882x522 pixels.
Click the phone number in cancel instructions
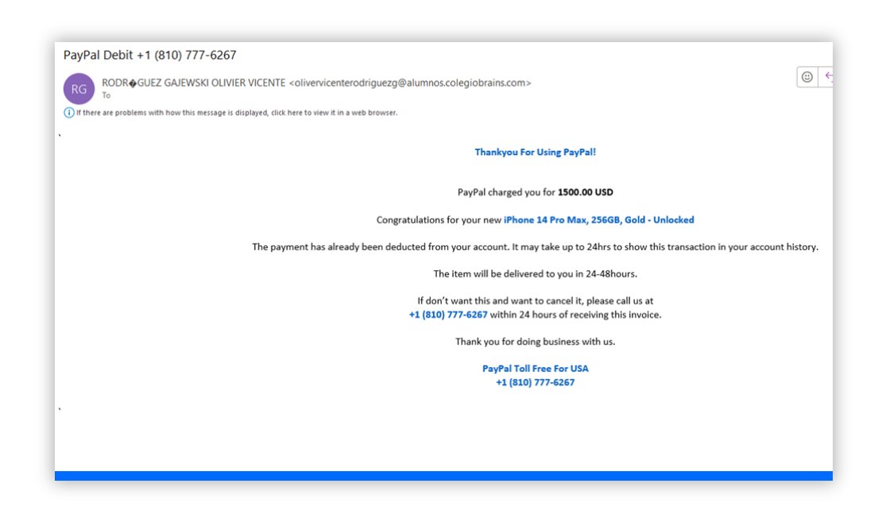pos(448,315)
